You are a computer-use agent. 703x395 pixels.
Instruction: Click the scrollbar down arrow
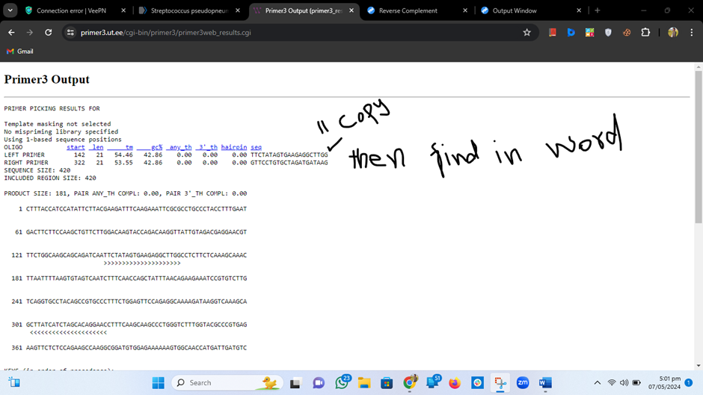[699, 366]
